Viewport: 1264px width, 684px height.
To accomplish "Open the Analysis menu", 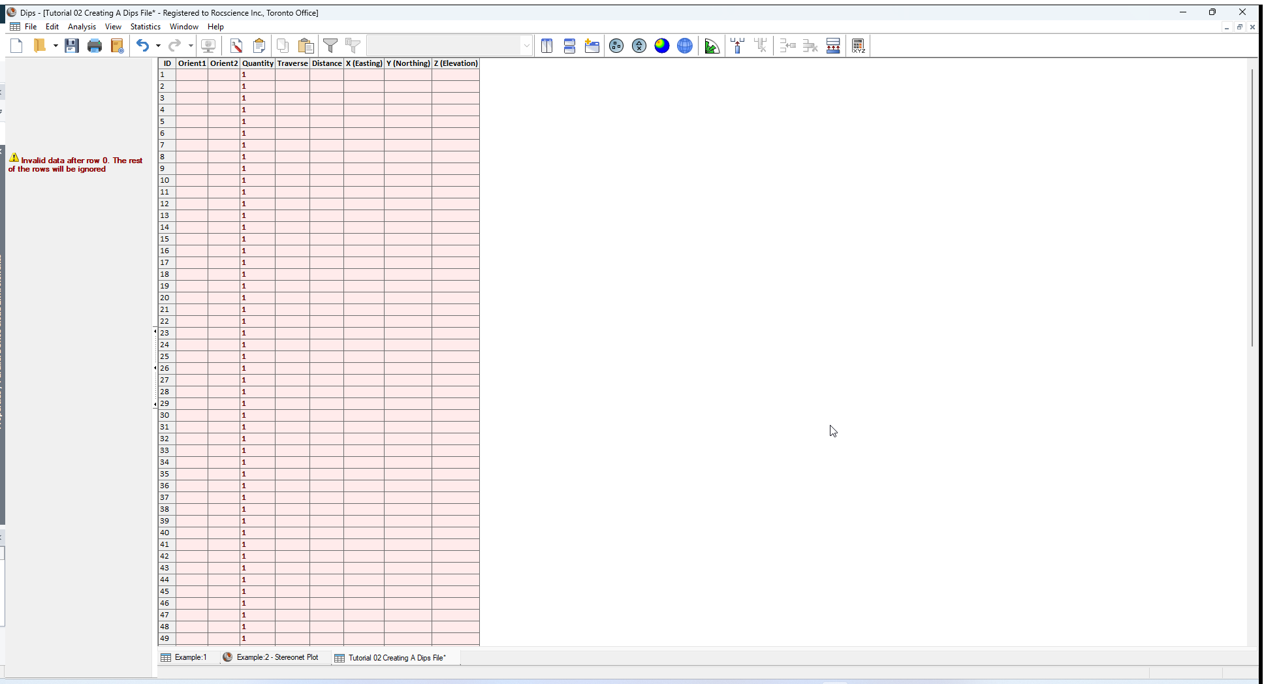I will pos(82,27).
